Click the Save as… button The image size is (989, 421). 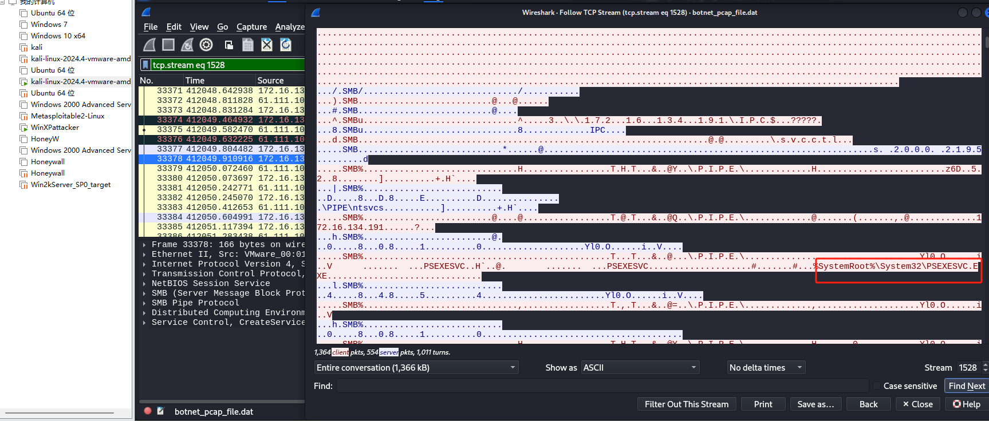tap(815, 404)
